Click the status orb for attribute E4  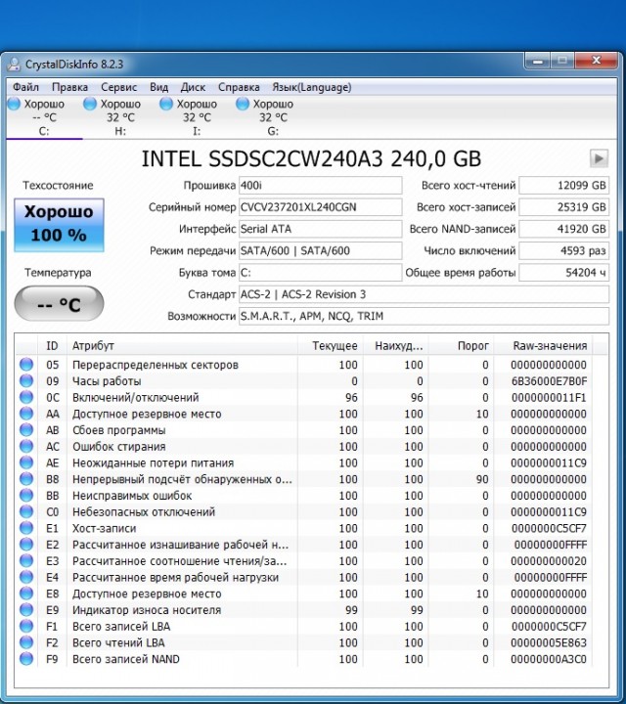coord(26,577)
